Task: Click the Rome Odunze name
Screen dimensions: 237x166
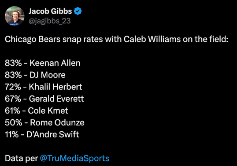Action: pyautogui.click(x=57, y=122)
